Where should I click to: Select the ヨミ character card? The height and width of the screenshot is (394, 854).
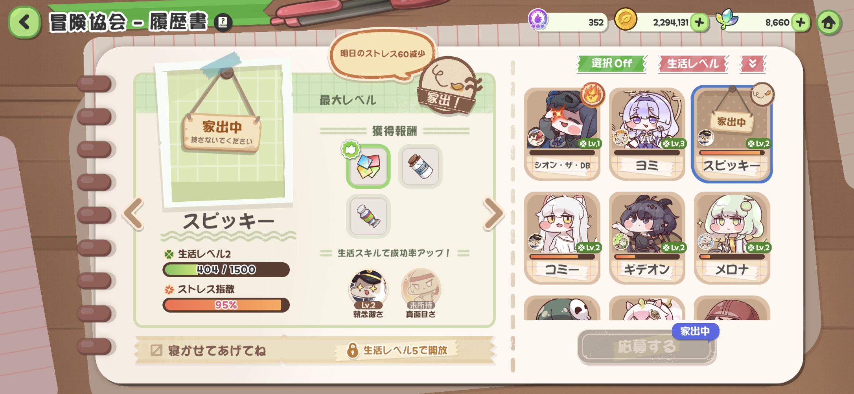pyautogui.click(x=647, y=134)
